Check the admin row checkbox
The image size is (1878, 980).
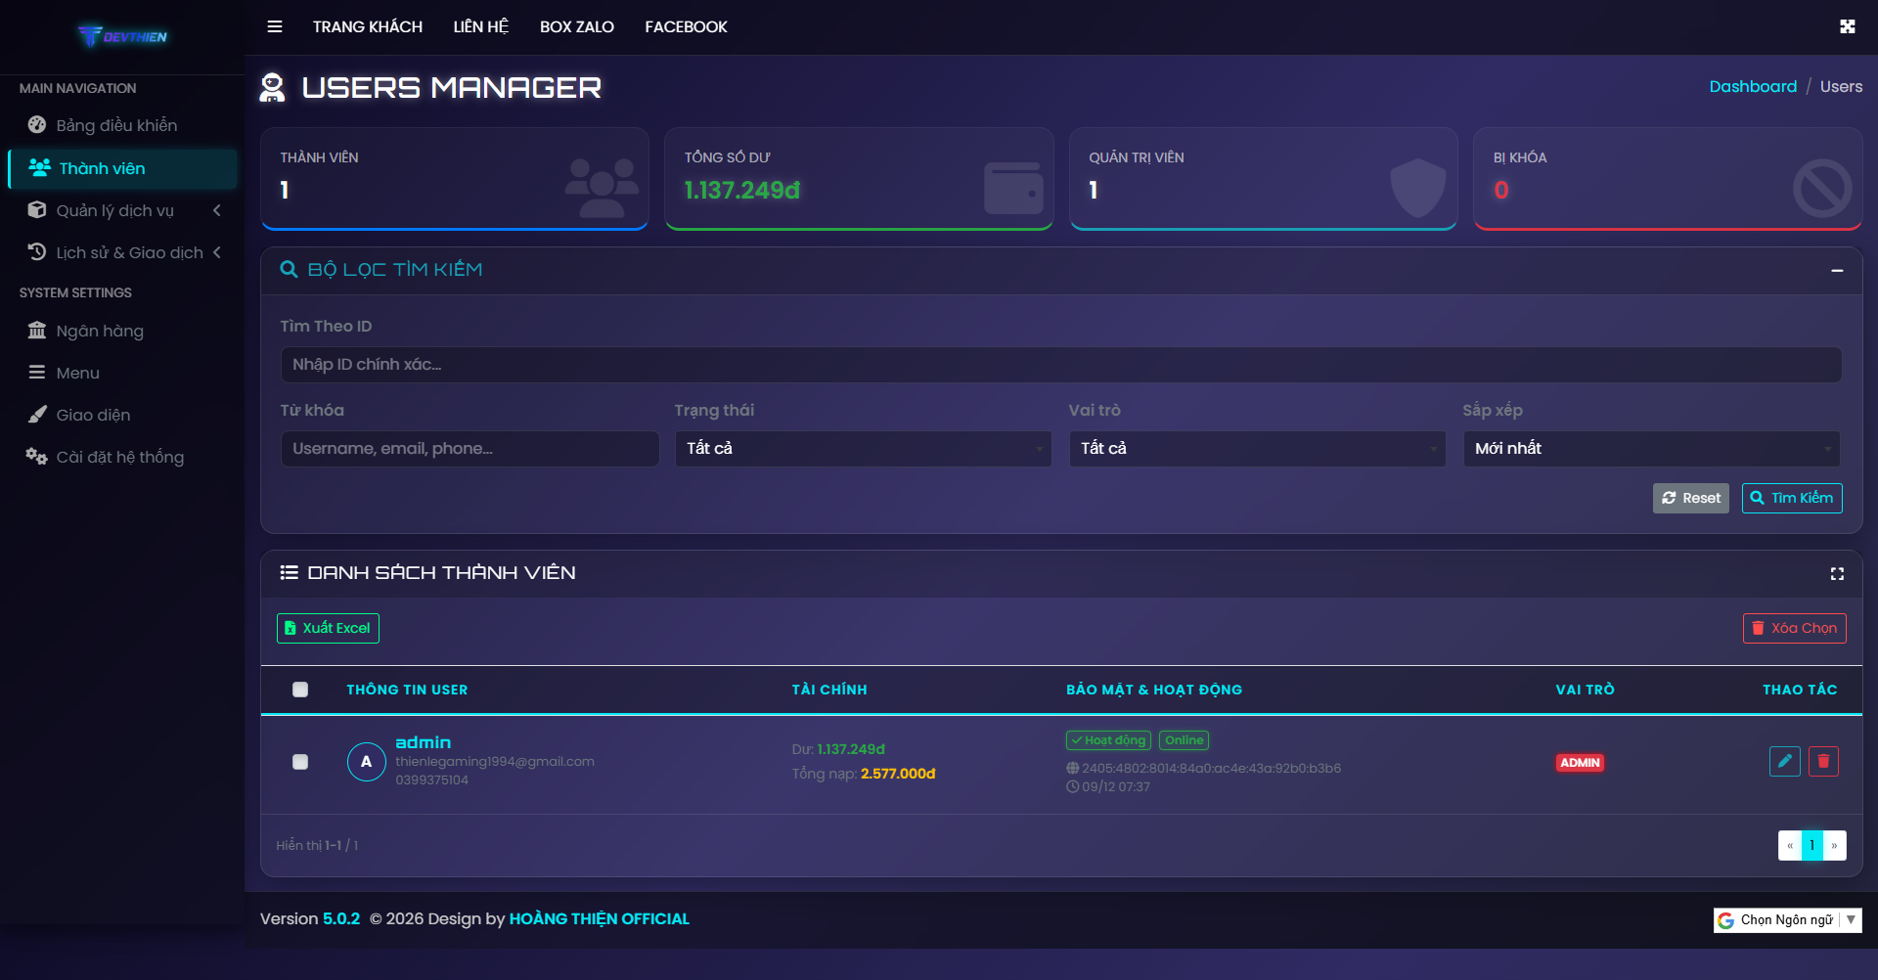tap(300, 762)
